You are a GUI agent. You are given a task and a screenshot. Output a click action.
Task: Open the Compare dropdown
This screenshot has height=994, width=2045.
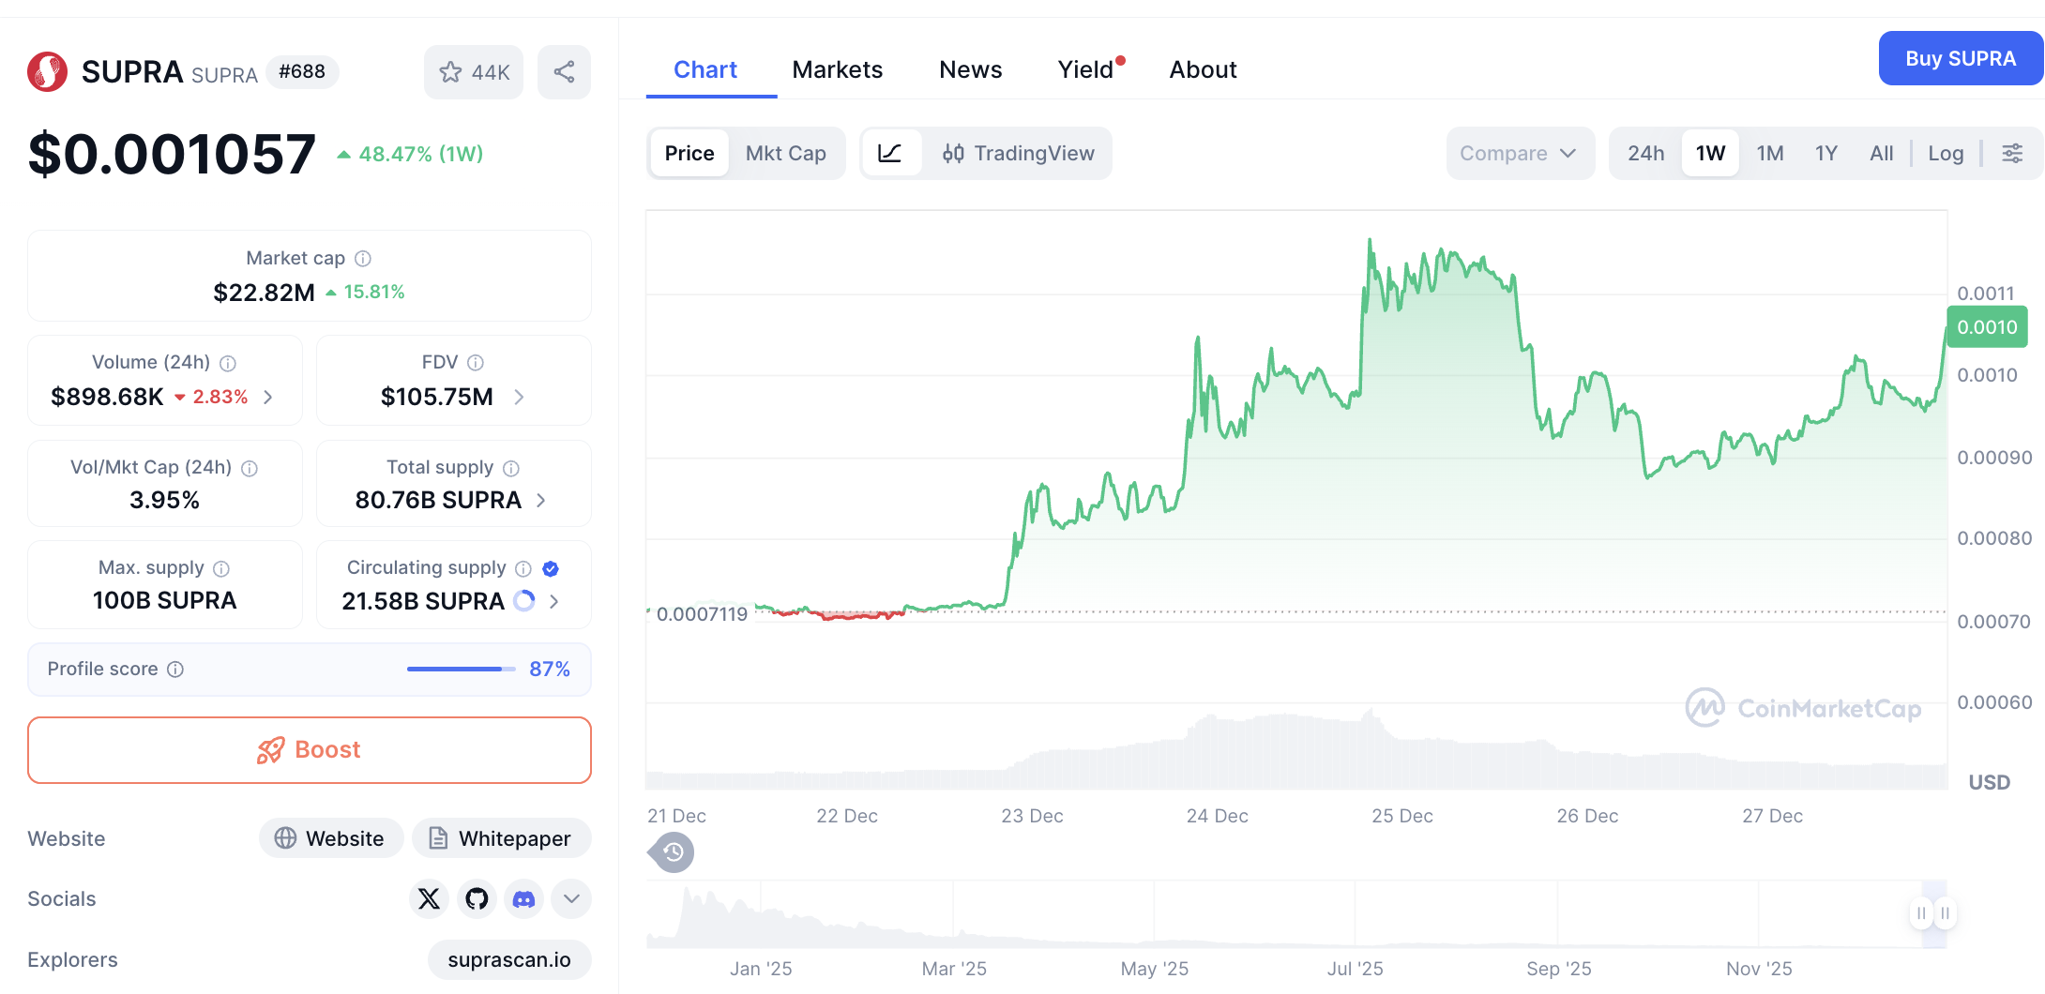(x=1518, y=153)
